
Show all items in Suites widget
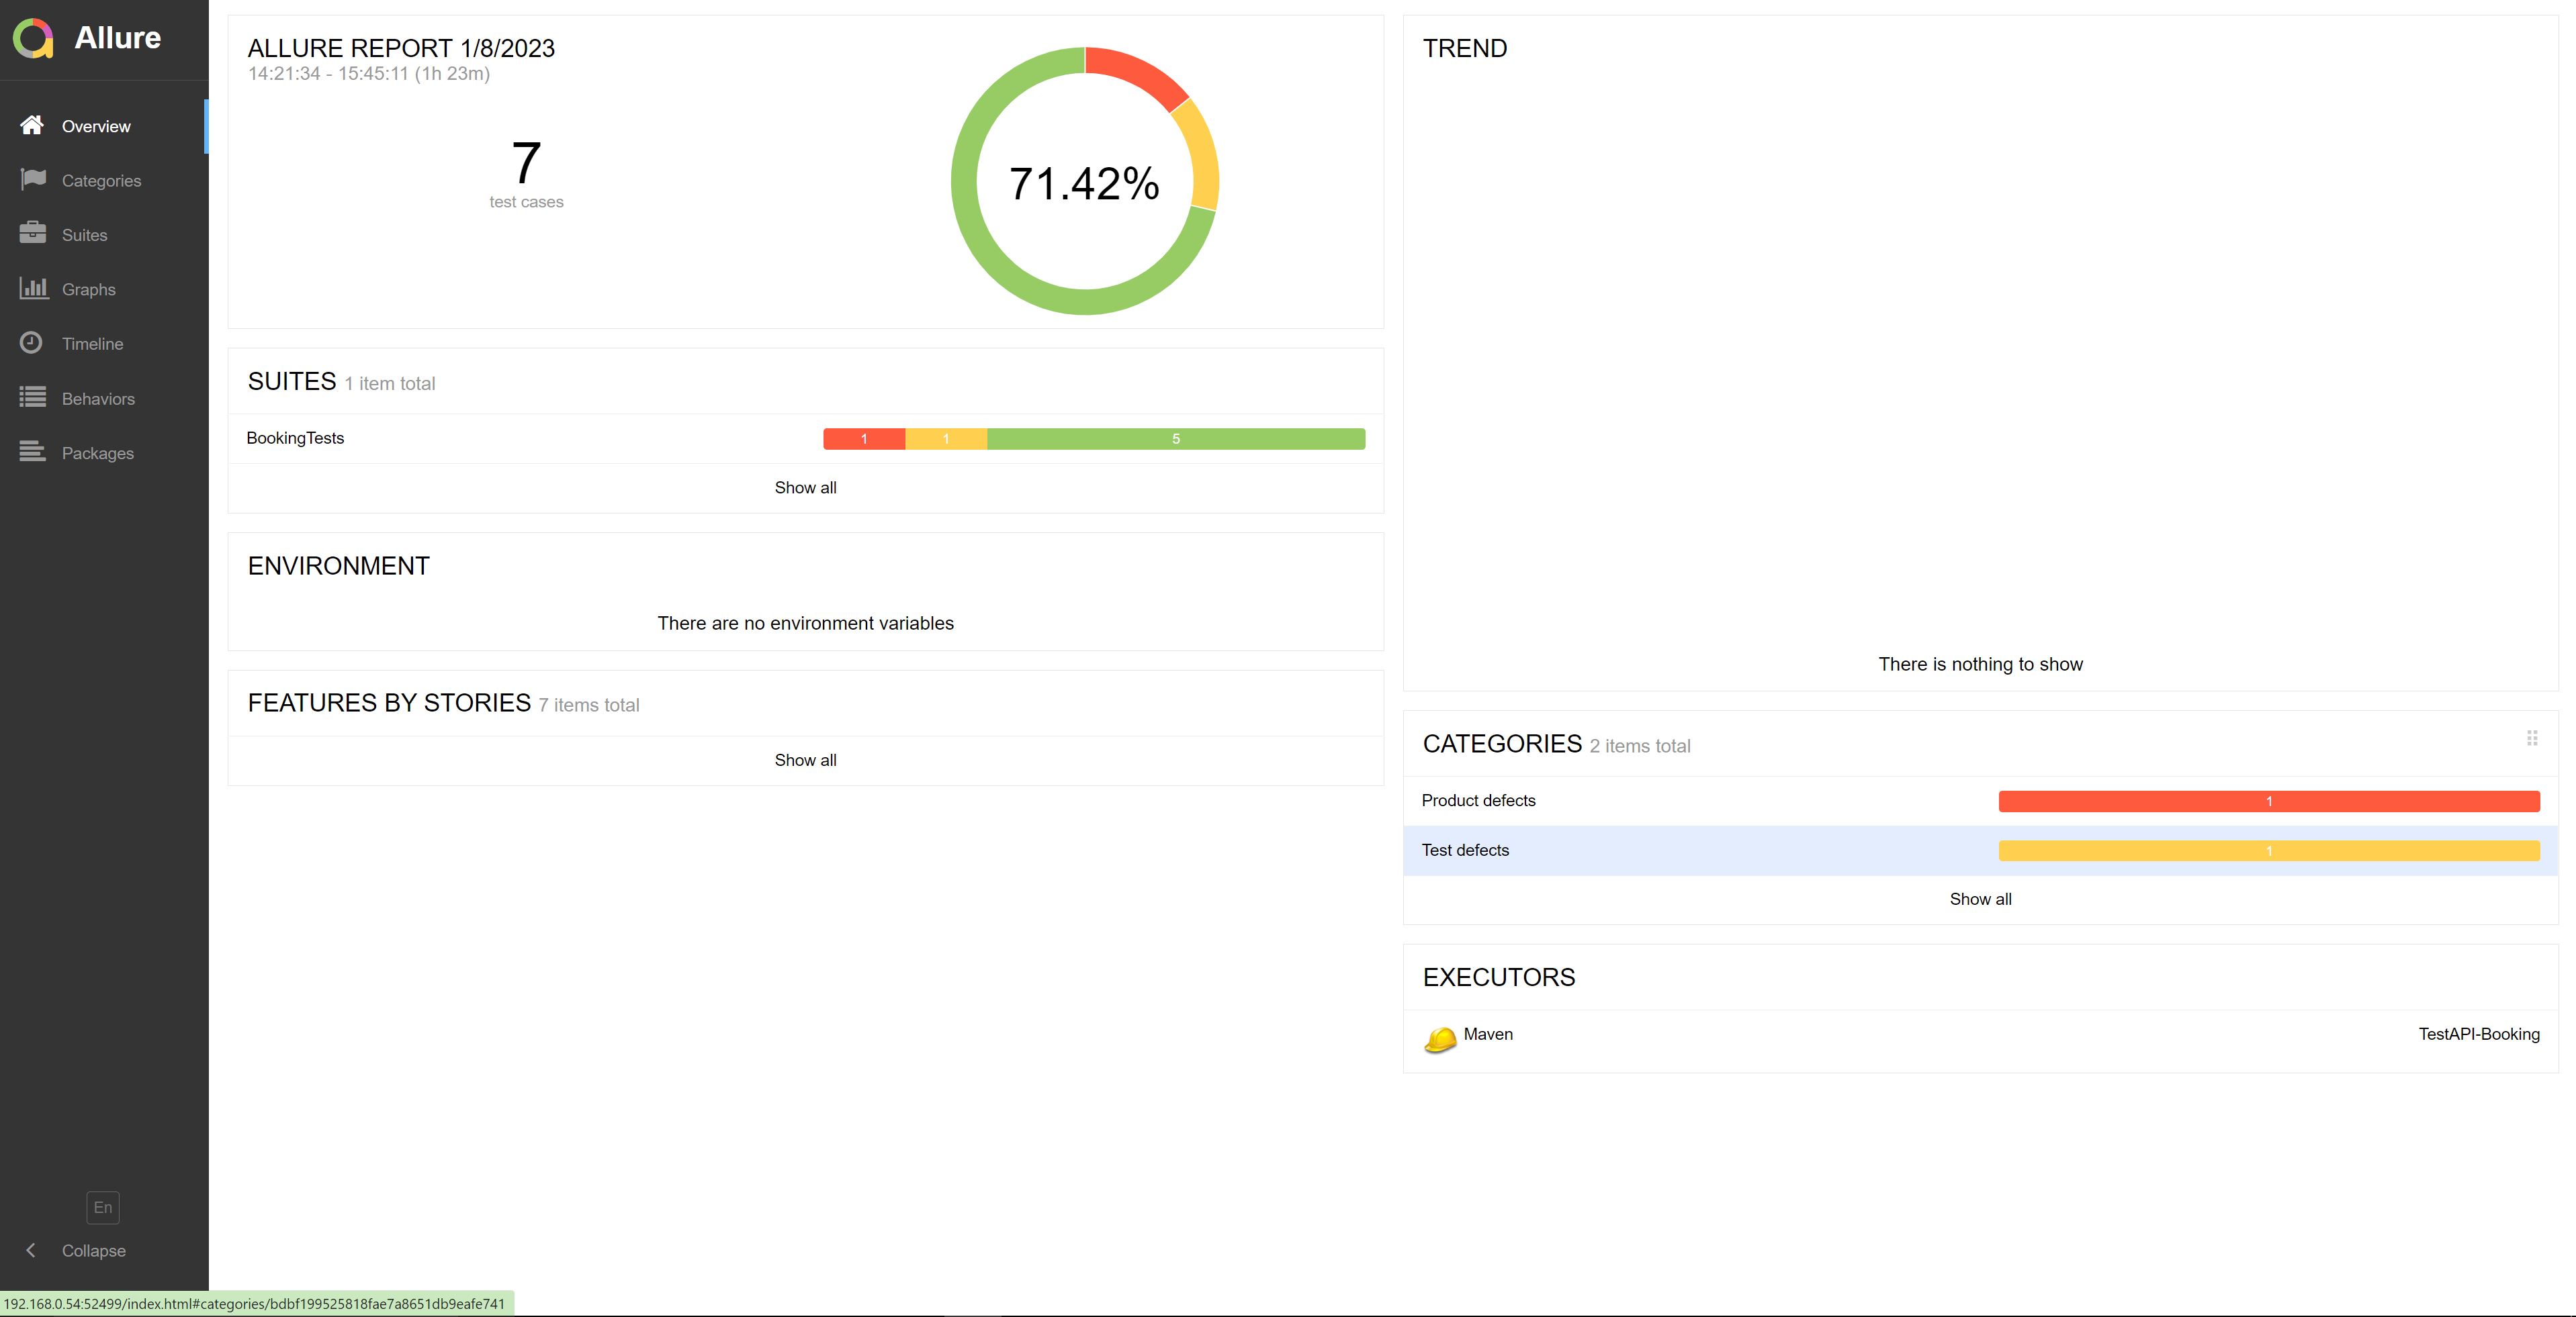click(x=805, y=487)
